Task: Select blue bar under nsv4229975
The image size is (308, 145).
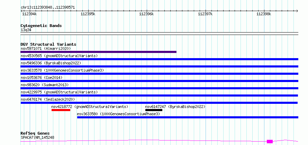Action: click(x=159, y=96)
